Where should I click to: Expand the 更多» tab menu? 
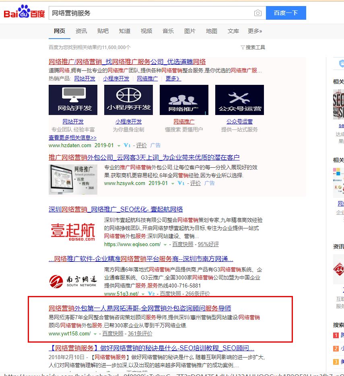coord(255,31)
